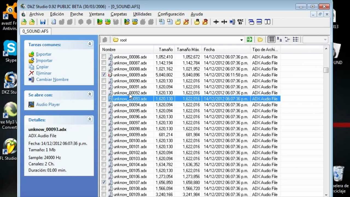Check the box for unknow_00093.adx
The width and height of the screenshot is (350, 197).
point(104,99)
